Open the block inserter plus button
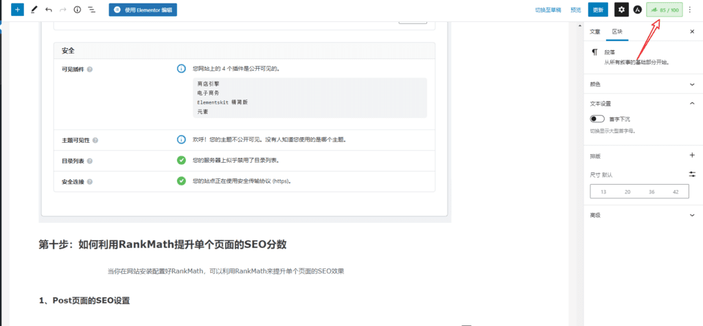The image size is (703, 326). click(x=17, y=10)
